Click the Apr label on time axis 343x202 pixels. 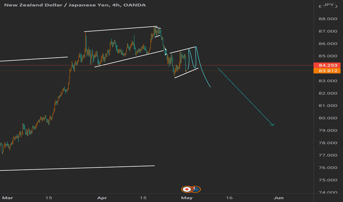pos(102,198)
